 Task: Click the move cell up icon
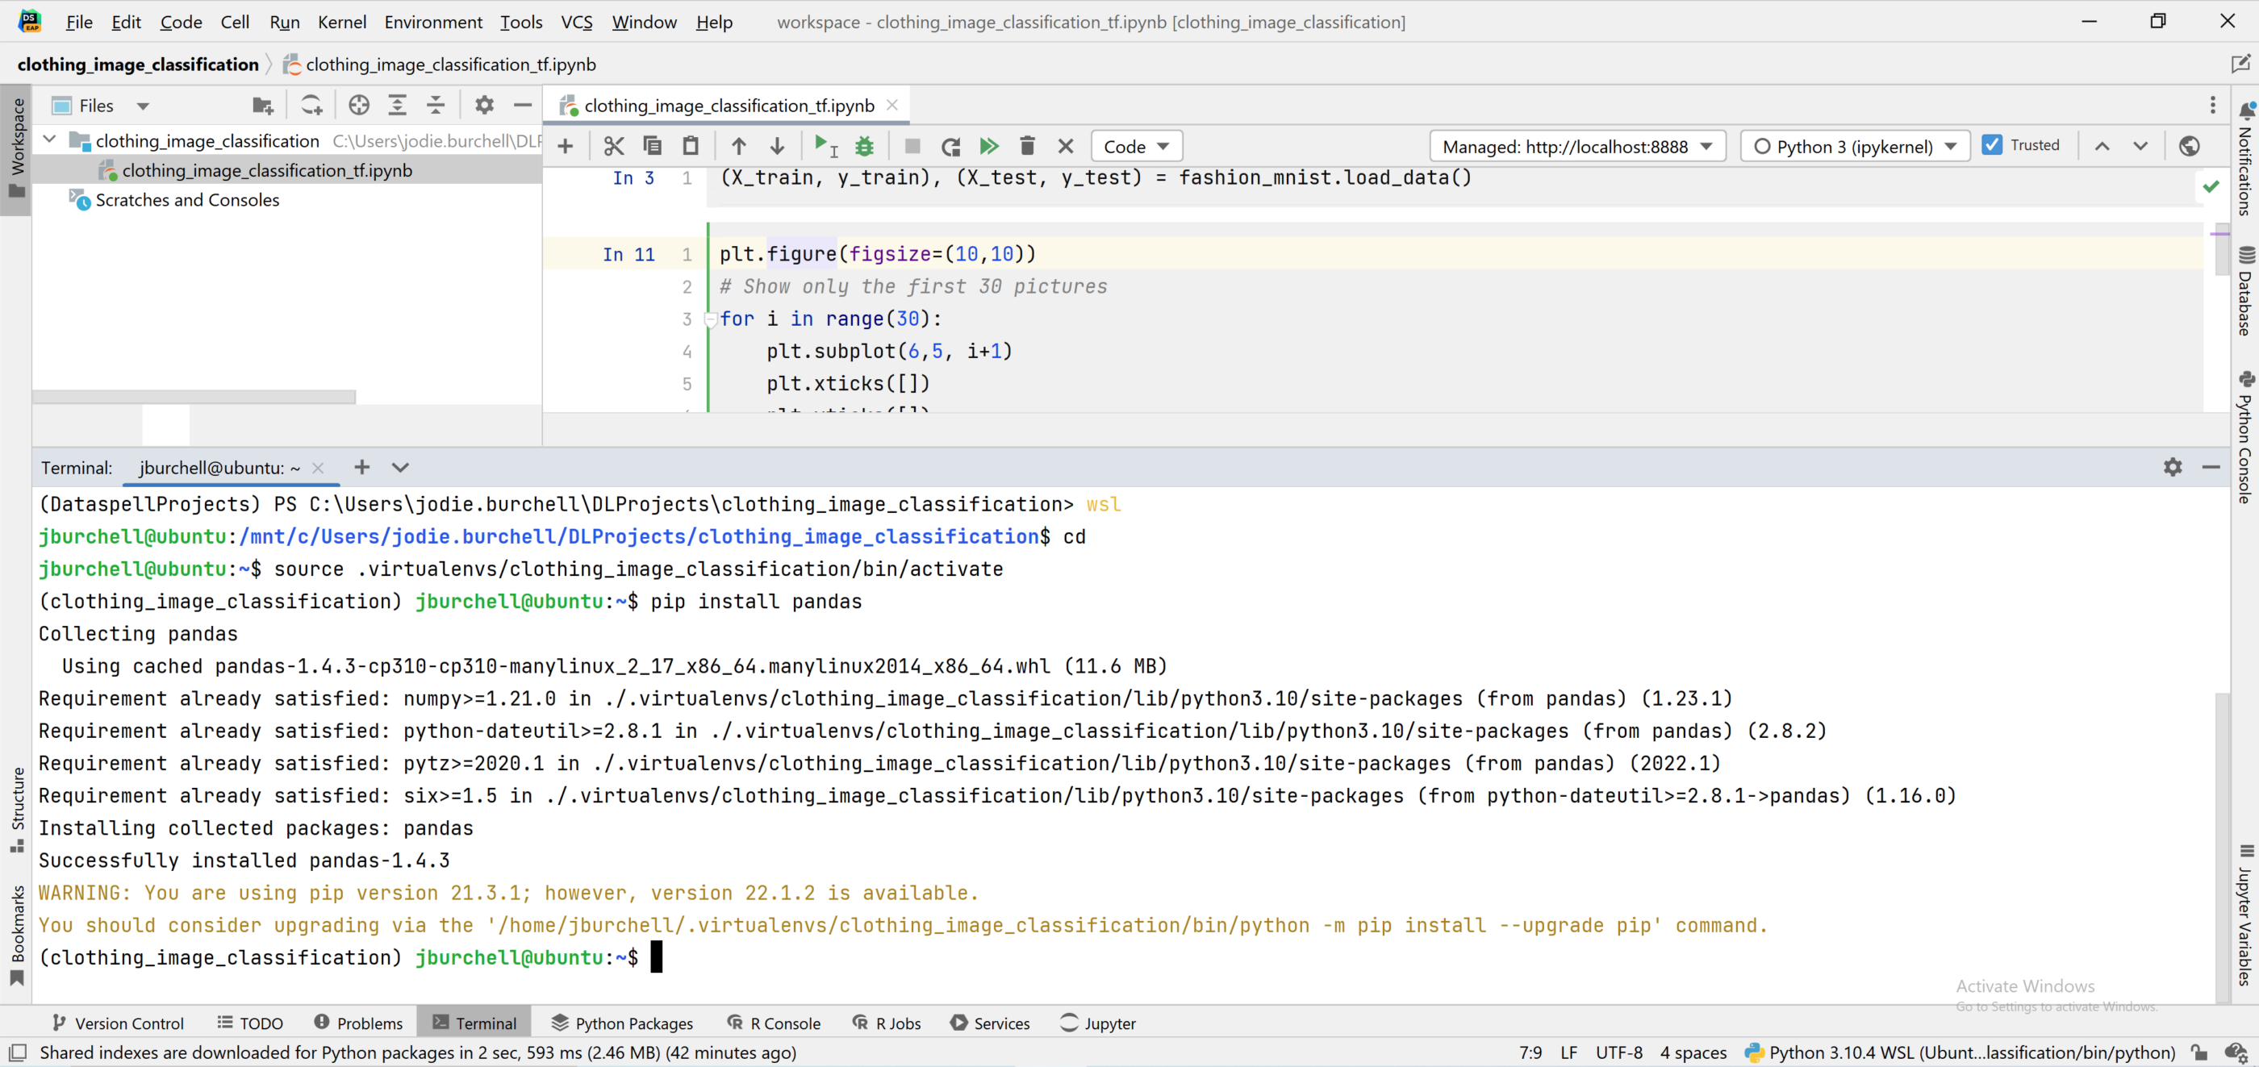[x=739, y=145]
